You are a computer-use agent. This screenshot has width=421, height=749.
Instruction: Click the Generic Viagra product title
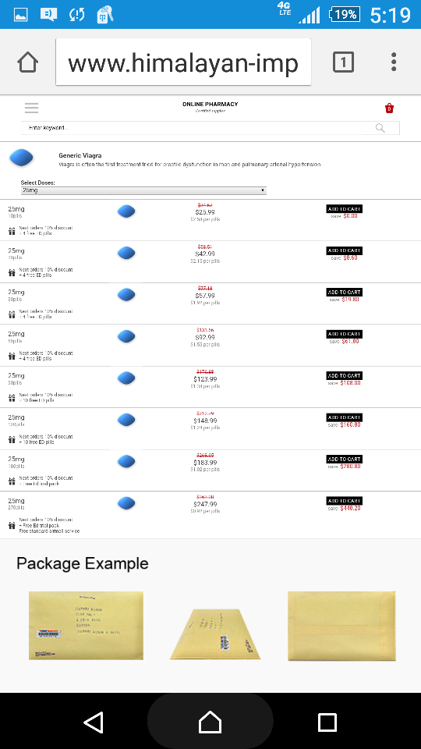click(x=80, y=155)
